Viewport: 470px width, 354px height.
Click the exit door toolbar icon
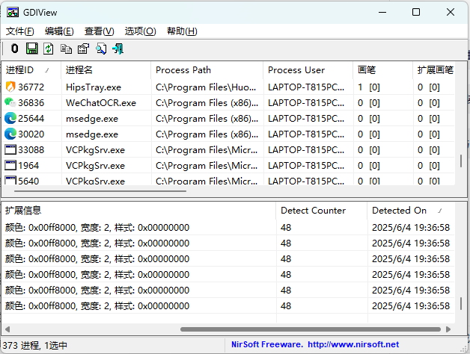click(x=117, y=49)
